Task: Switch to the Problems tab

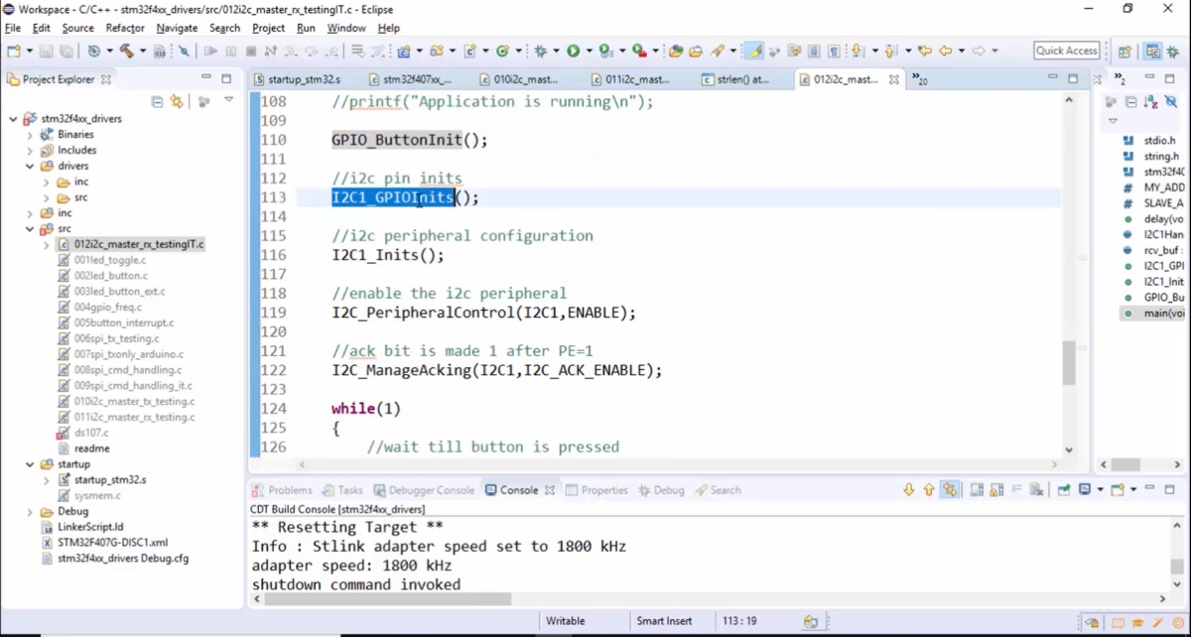Action: tap(282, 490)
